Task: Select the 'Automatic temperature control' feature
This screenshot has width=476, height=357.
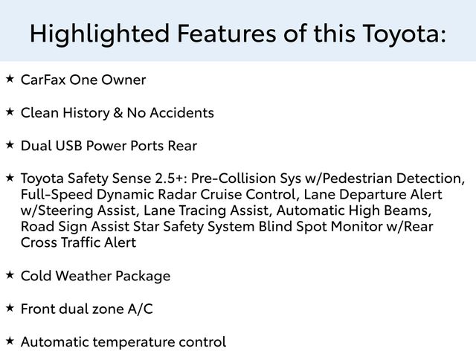Action: [123, 343]
